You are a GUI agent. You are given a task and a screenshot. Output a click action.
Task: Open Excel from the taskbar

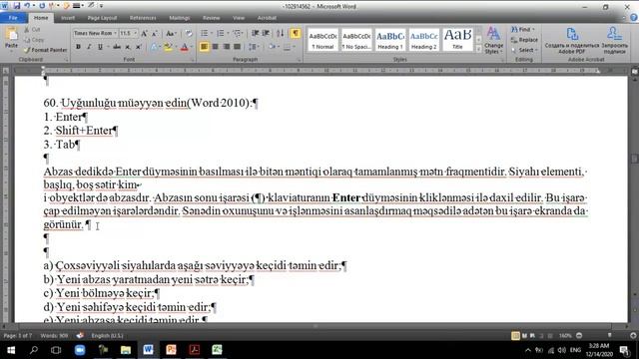coord(217,350)
